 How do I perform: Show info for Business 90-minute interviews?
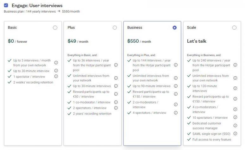pyautogui.click(x=176, y=86)
